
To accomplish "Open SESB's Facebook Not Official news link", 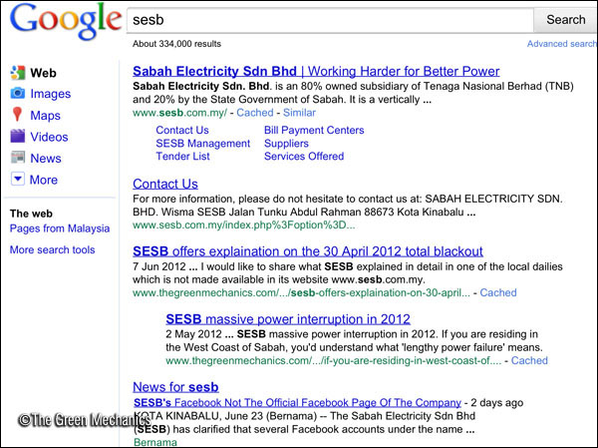I will click(297, 402).
